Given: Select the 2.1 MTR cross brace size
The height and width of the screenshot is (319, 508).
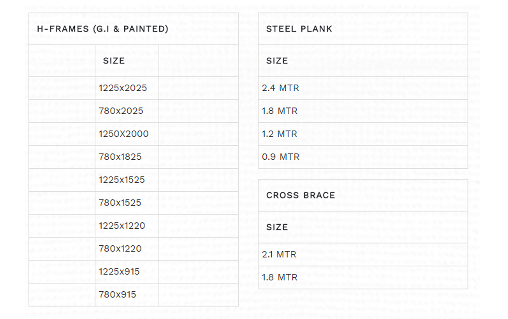Looking at the screenshot, I should click(279, 254).
